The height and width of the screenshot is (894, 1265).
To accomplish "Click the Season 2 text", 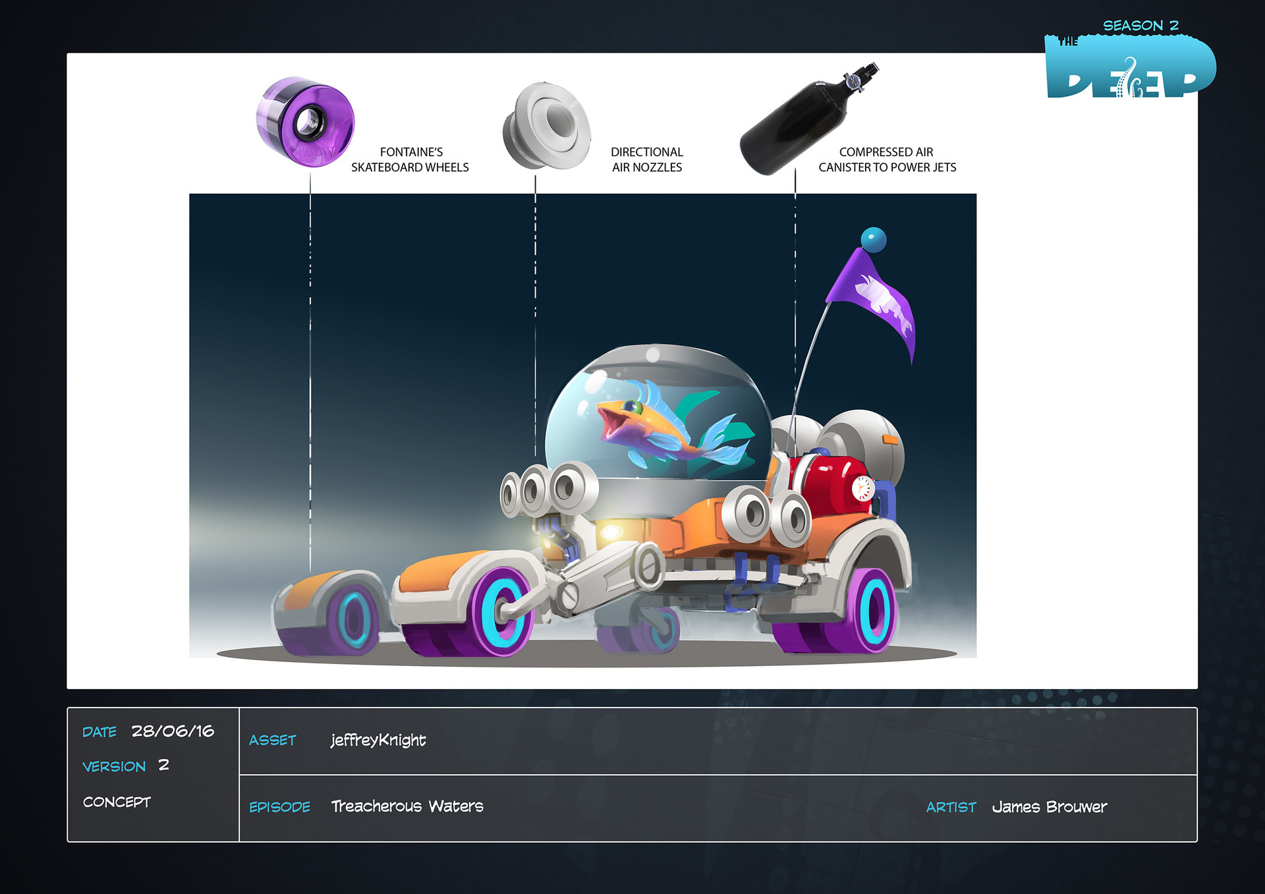I will [1140, 26].
